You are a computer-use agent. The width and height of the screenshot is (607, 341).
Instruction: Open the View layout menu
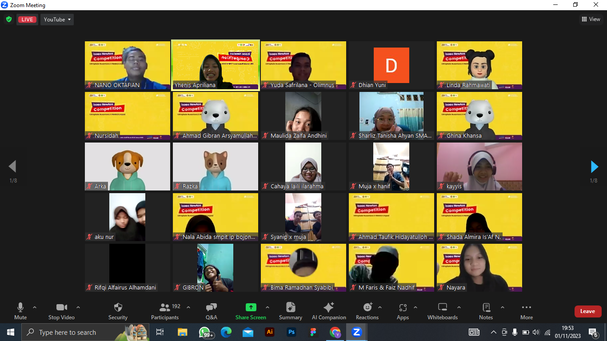591,19
